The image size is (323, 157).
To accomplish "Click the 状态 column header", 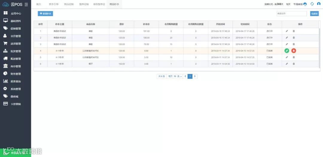I will tap(269, 24).
